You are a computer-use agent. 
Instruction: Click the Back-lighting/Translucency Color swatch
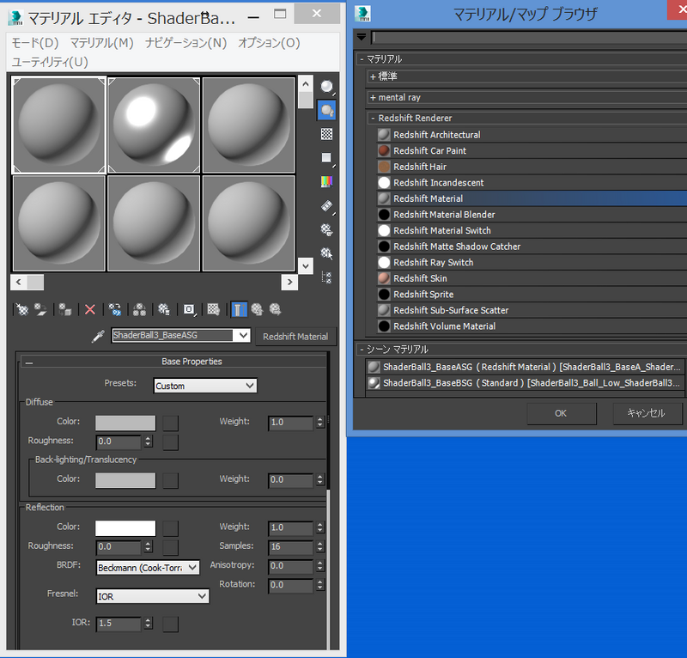(125, 480)
